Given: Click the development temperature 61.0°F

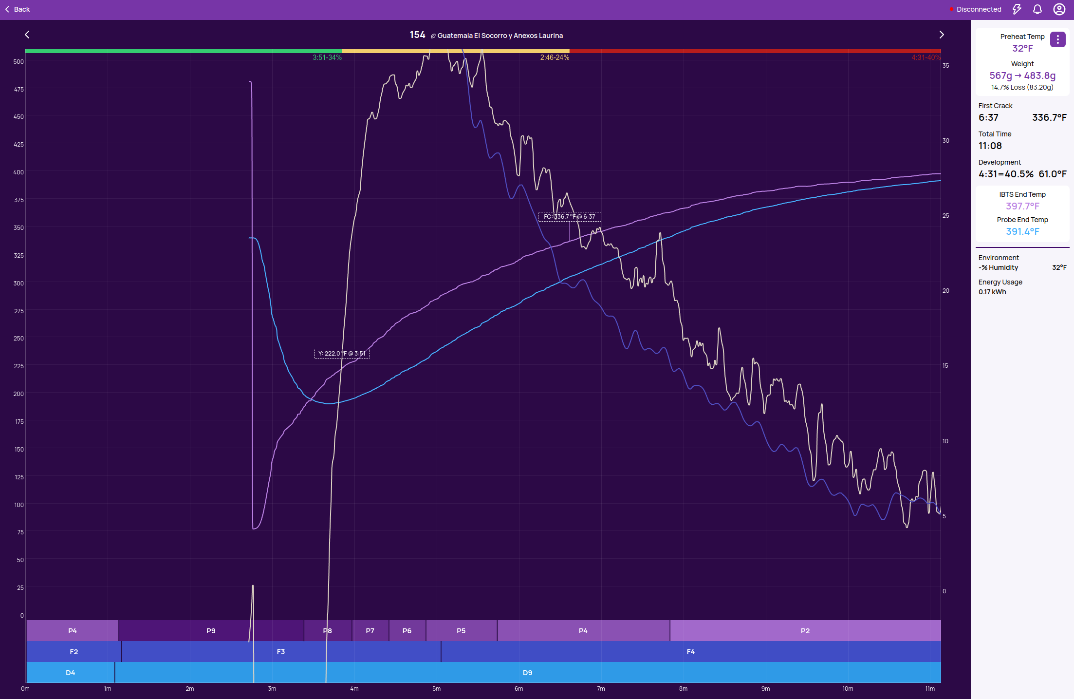Looking at the screenshot, I should (x=1053, y=174).
